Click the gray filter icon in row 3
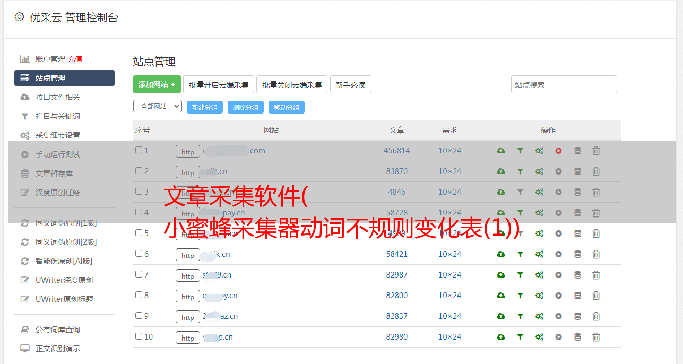The image size is (683, 364). tap(520, 192)
